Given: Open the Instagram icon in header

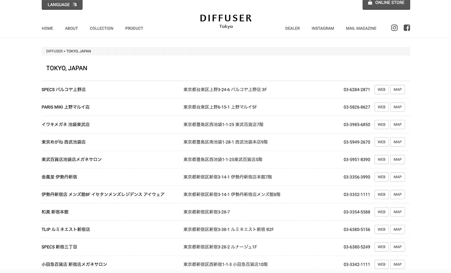Looking at the screenshot, I should click(x=394, y=27).
